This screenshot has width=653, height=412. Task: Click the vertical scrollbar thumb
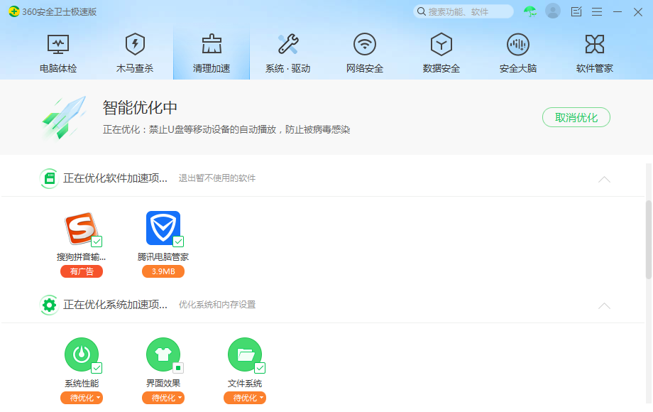coord(649,239)
